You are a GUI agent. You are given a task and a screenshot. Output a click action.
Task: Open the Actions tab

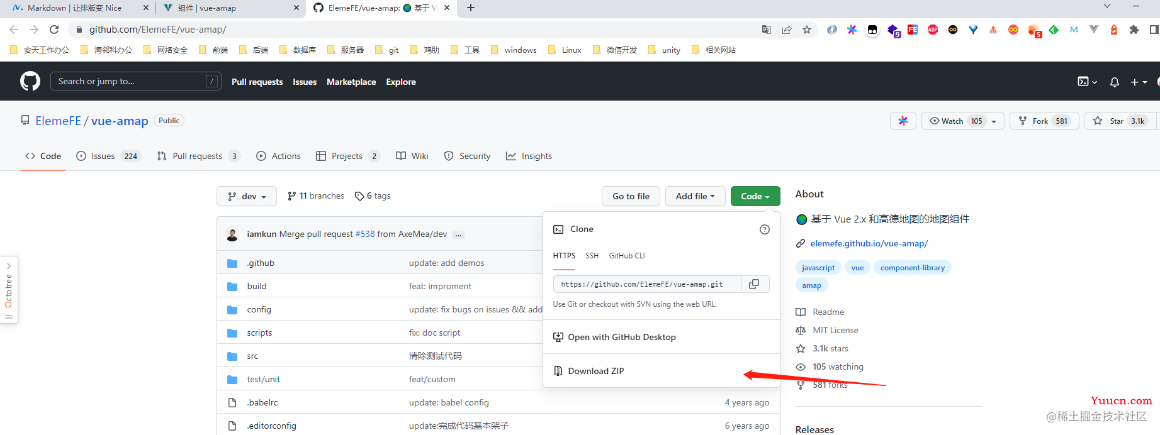(278, 156)
